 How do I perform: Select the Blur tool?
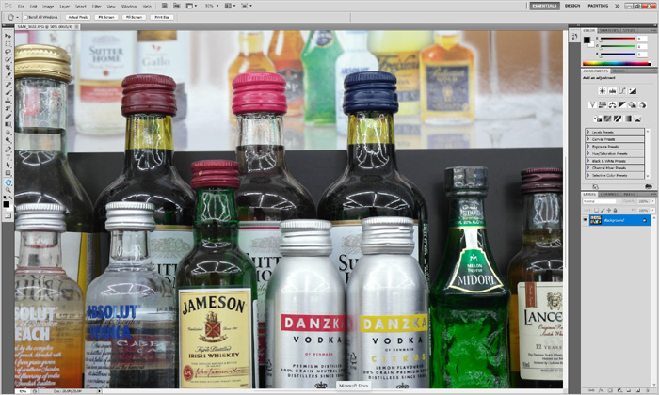(8, 133)
